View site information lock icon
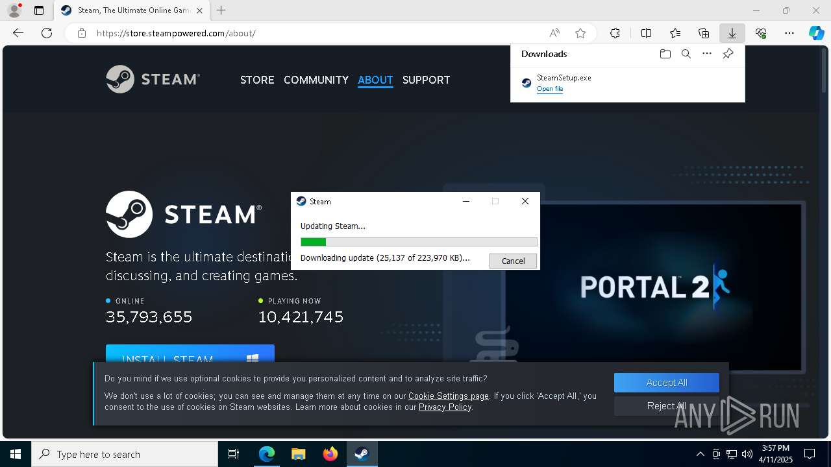The image size is (831, 467). click(82, 33)
